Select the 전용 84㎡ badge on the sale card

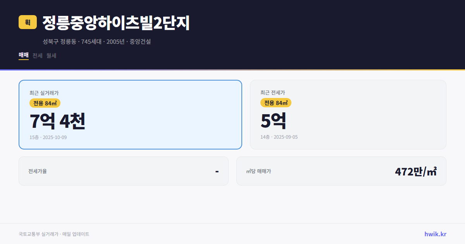[x=44, y=103]
